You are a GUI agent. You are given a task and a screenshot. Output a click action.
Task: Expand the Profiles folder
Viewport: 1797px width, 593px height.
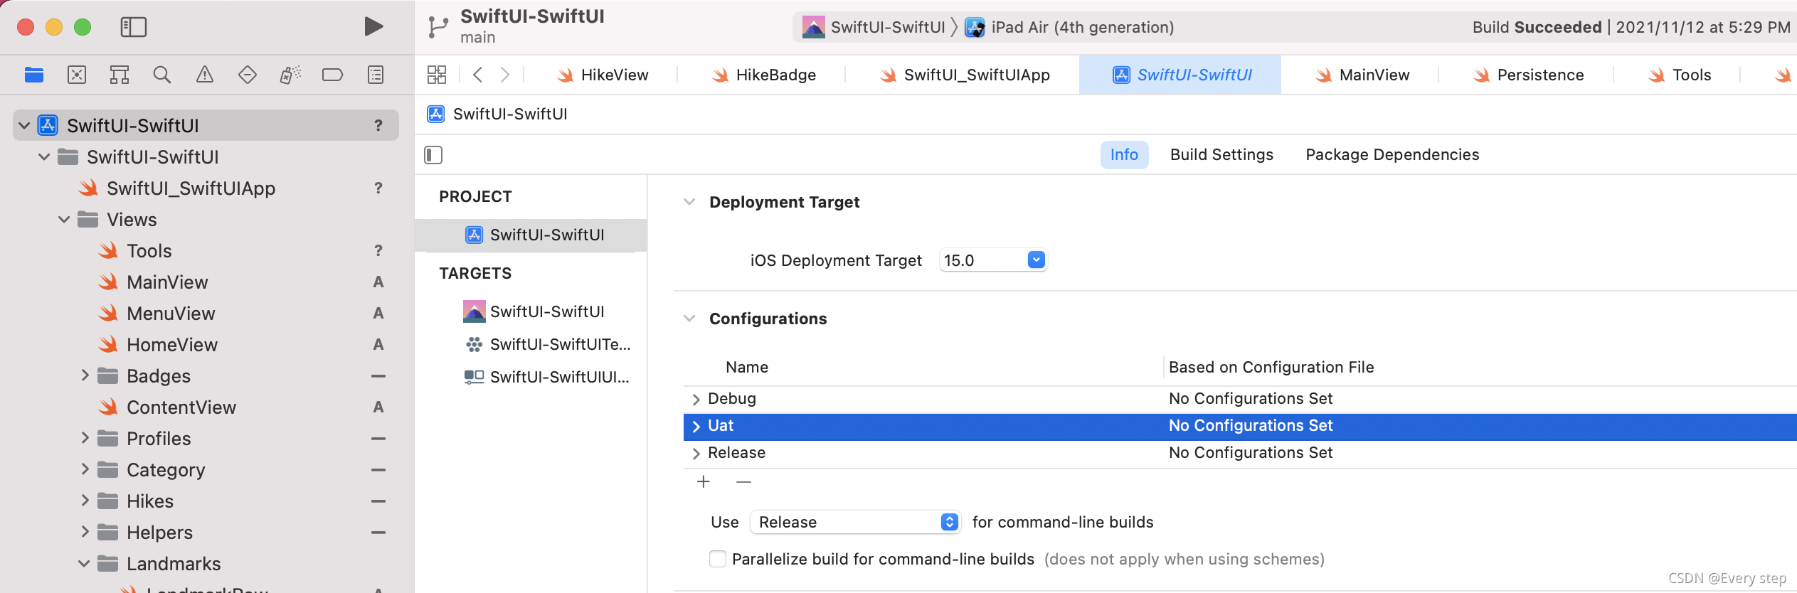tap(85, 438)
